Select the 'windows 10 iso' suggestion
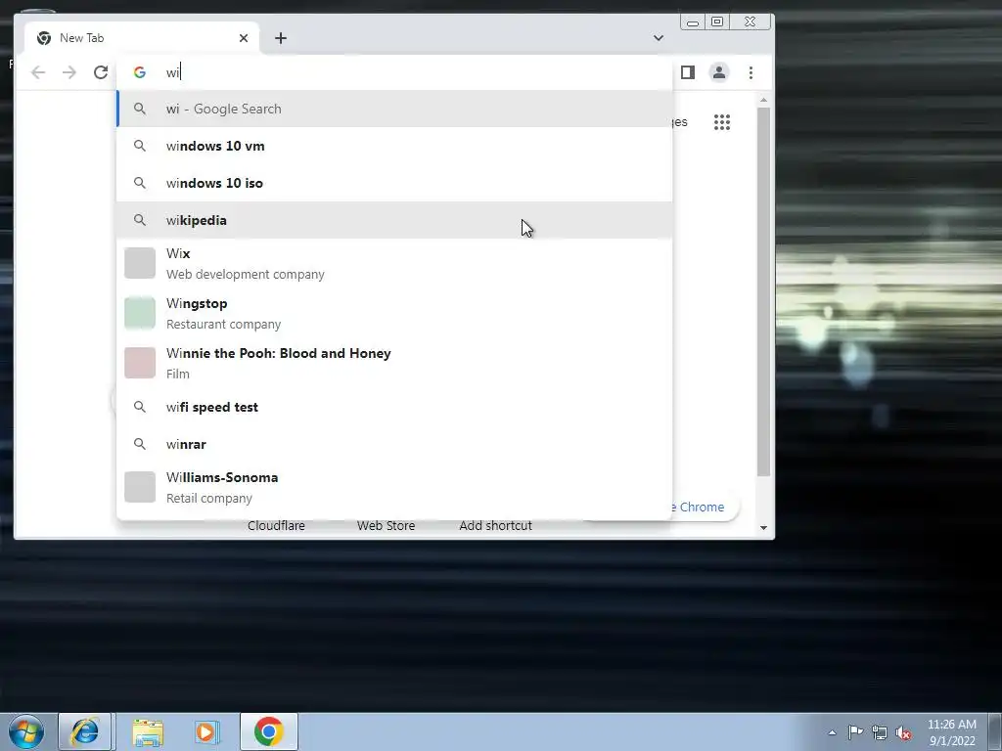Viewport: 1002px width, 751px height. [395, 183]
